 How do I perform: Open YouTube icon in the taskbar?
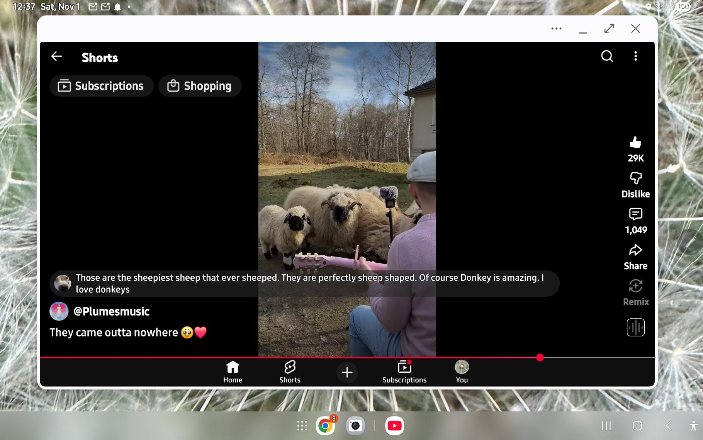point(394,426)
